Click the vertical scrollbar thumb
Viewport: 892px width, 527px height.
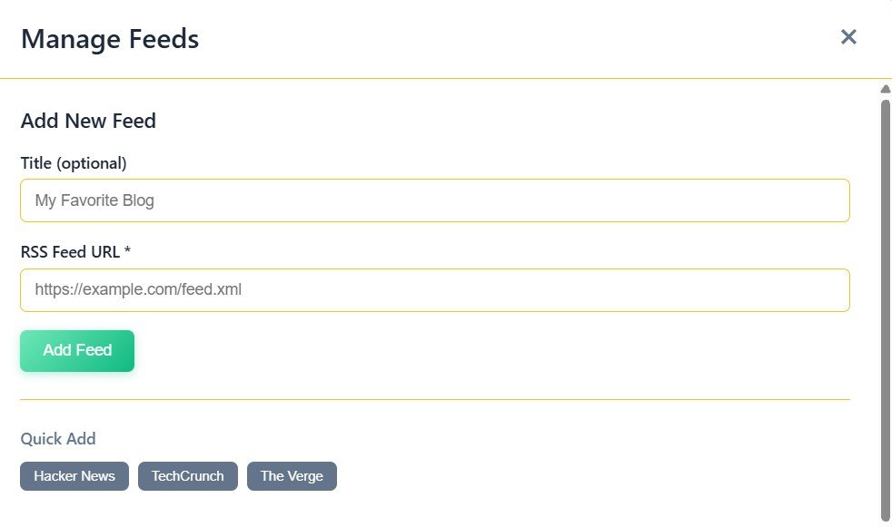886,308
